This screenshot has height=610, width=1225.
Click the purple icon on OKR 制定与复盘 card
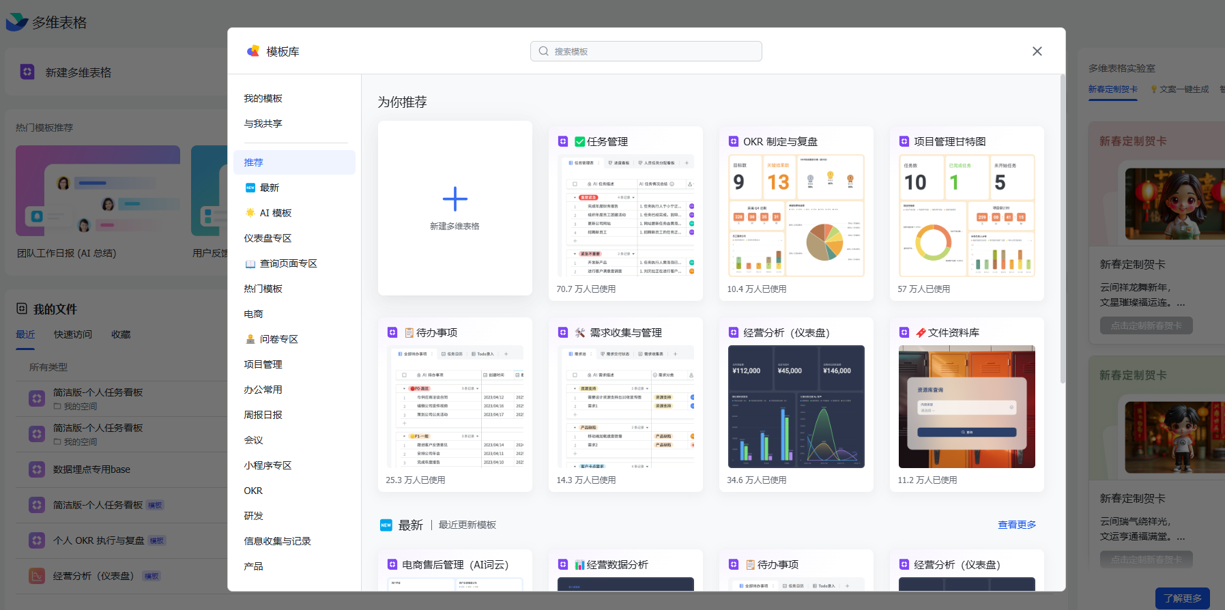pyautogui.click(x=734, y=141)
